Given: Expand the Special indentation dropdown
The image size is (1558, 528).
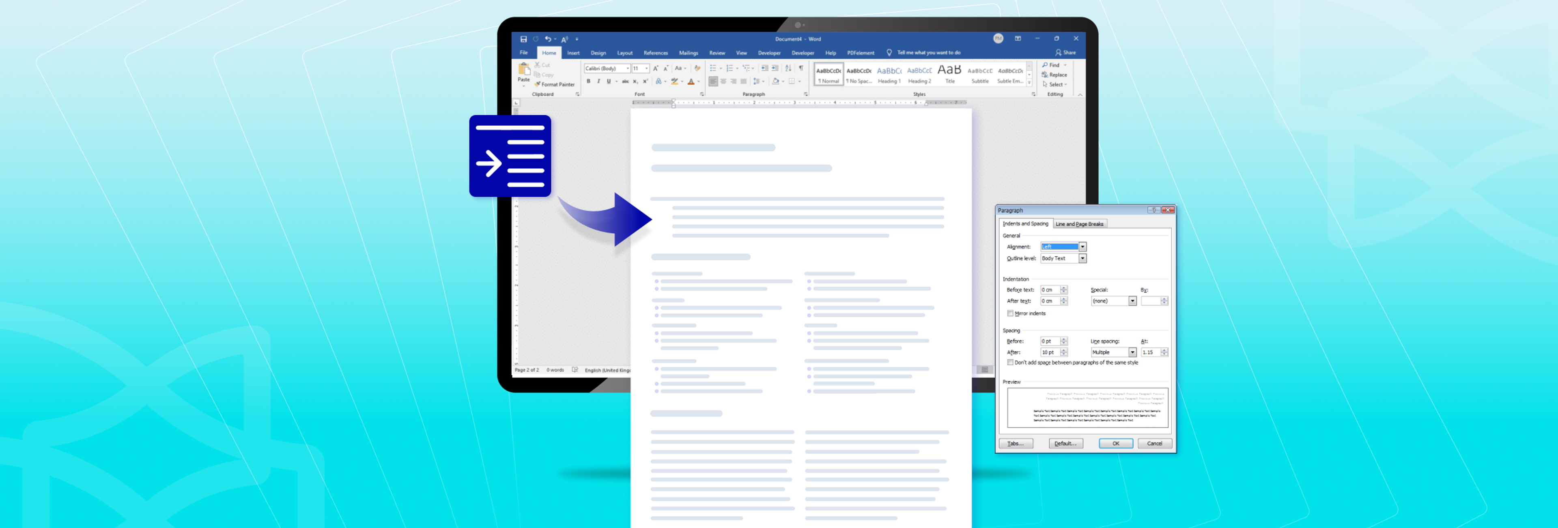Looking at the screenshot, I should (1132, 301).
